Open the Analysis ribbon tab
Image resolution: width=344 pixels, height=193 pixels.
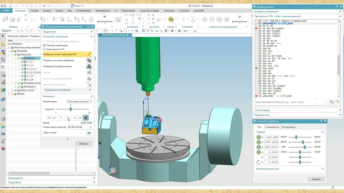pos(59,11)
